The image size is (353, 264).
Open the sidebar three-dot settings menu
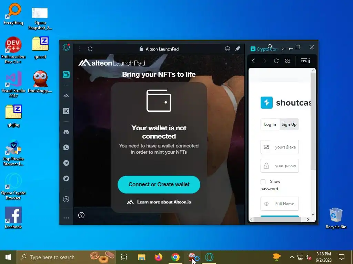(66, 218)
